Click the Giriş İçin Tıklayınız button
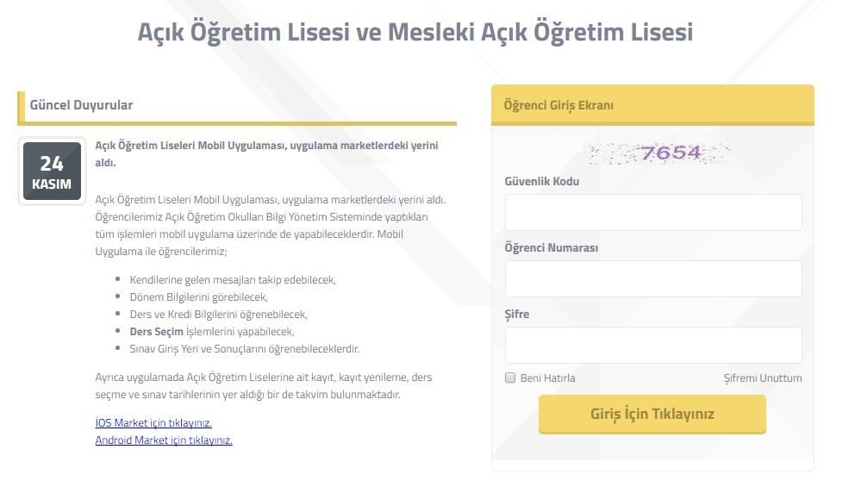 pyautogui.click(x=652, y=414)
